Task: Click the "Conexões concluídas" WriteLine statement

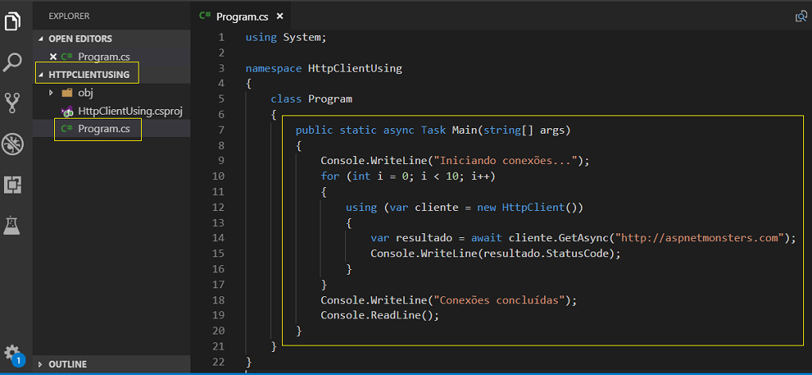Action: pyautogui.click(x=449, y=300)
